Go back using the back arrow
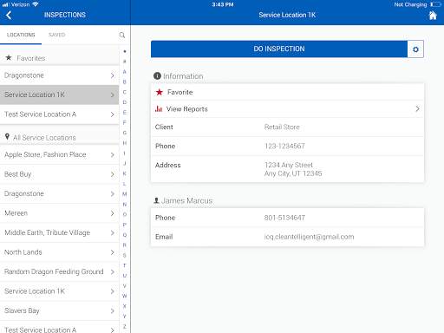The image size is (444, 333). [9, 15]
